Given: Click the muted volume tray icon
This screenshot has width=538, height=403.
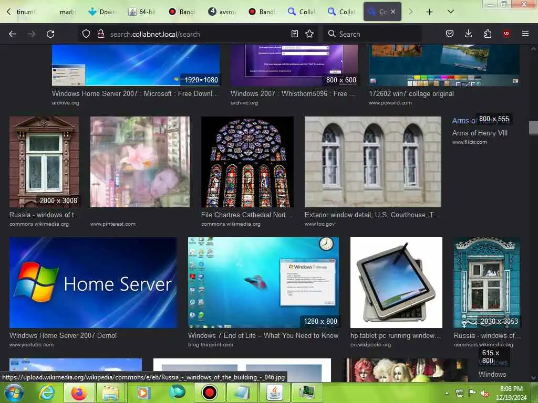Looking at the screenshot, I should click(485, 394).
